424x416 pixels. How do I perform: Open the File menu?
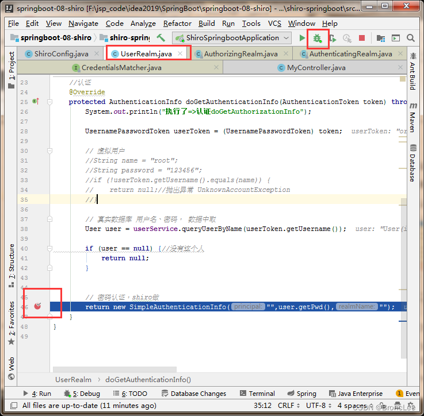(x=13, y=24)
